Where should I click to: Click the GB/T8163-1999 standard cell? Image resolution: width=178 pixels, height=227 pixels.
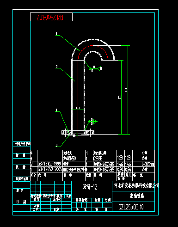pyautogui.click(x=50, y=164)
